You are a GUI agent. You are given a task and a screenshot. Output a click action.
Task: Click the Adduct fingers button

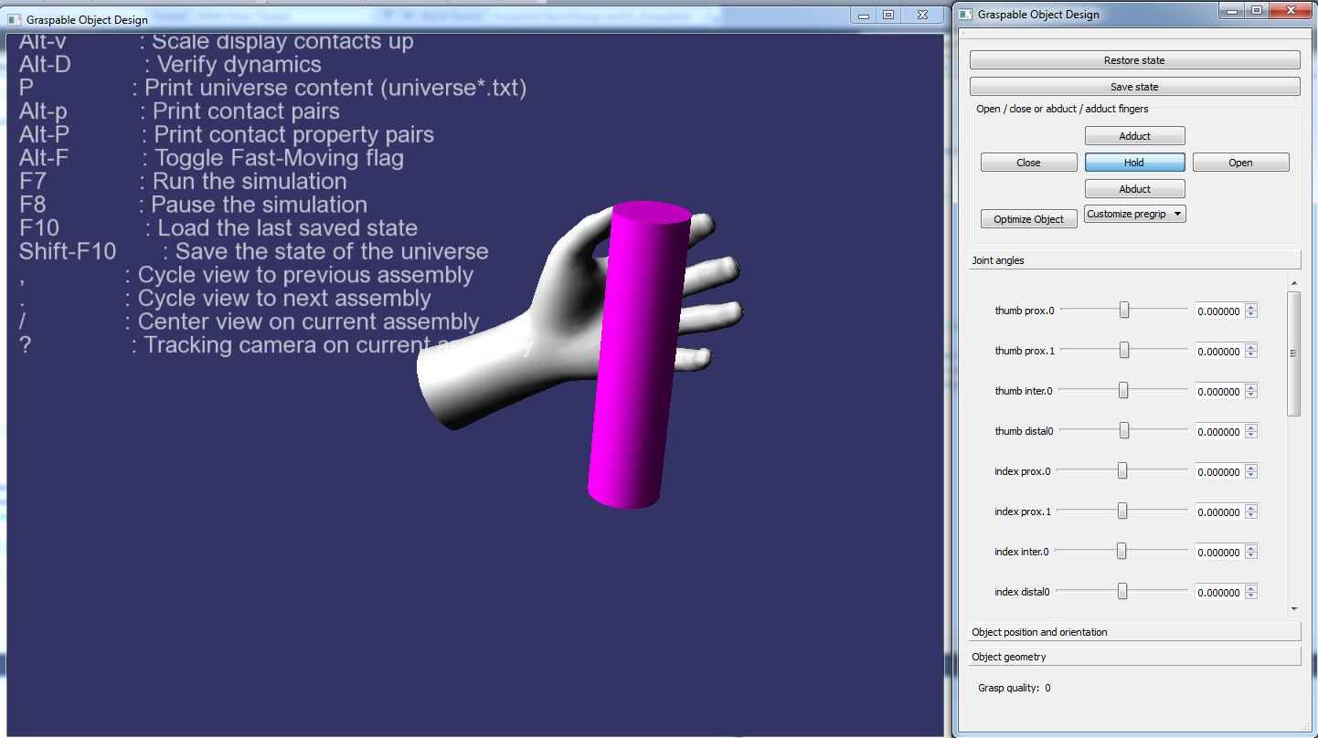pos(1134,136)
